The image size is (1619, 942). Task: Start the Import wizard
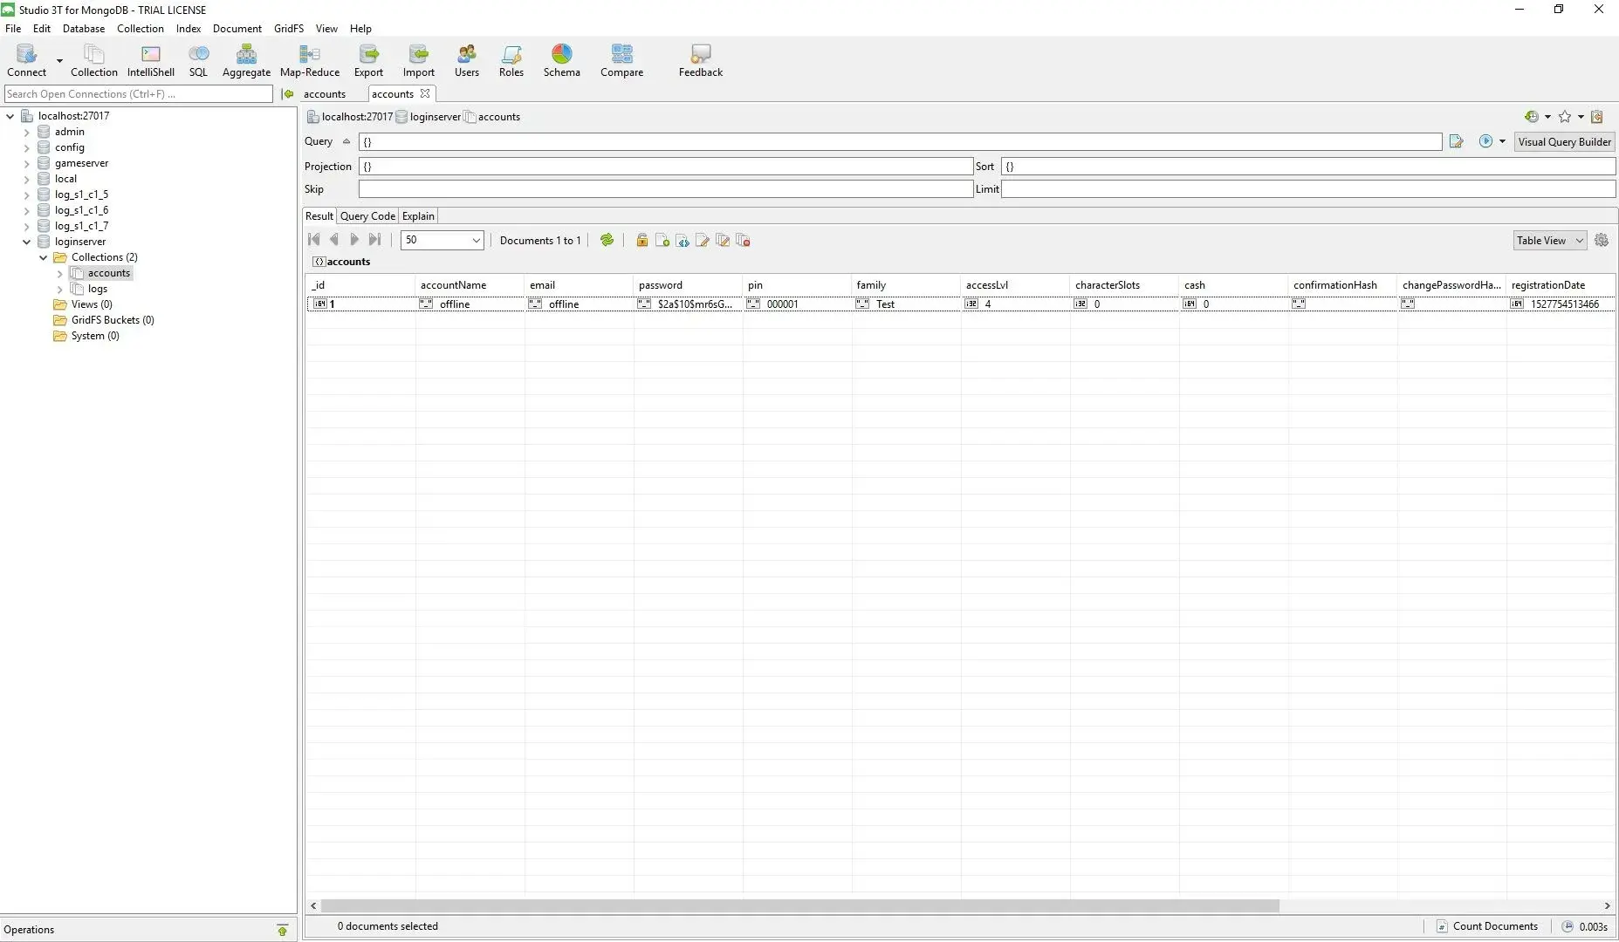(418, 61)
